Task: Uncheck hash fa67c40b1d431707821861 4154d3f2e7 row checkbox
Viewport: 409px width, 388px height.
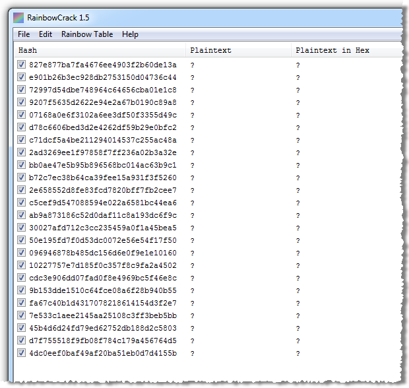Action: 21,302
